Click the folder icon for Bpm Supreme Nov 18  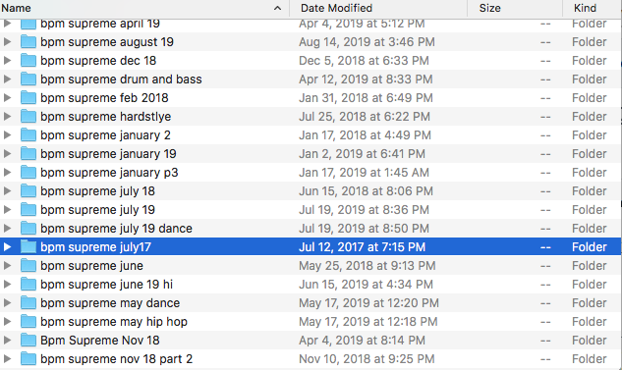pos(28,340)
